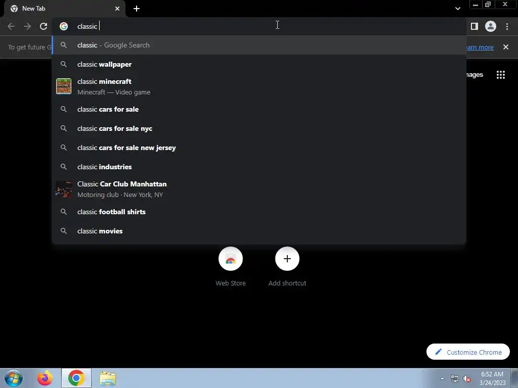Select 'classic - Google Search' suggestion
This screenshot has height=388, width=518.
(259, 45)
